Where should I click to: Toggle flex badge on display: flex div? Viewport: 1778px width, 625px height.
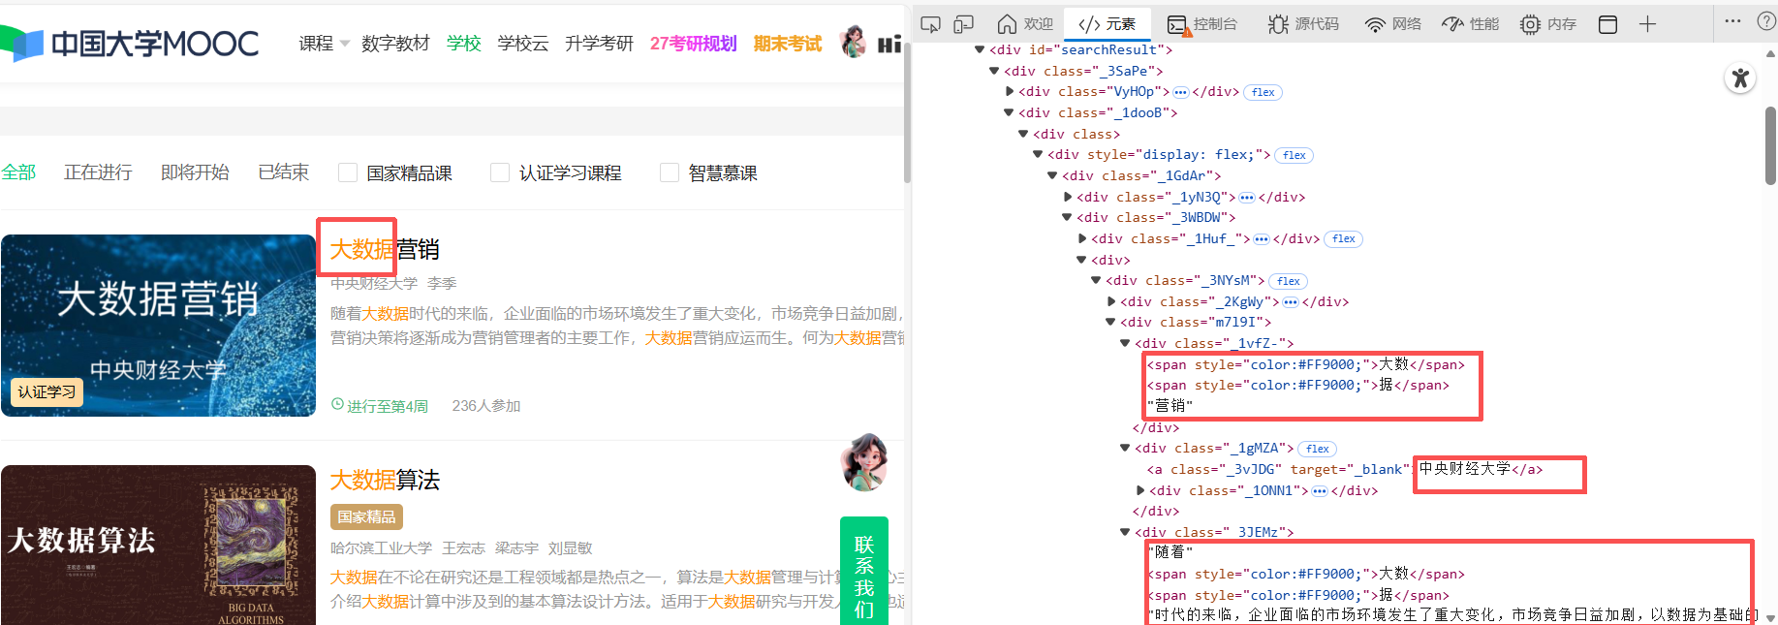(1295, 155)
